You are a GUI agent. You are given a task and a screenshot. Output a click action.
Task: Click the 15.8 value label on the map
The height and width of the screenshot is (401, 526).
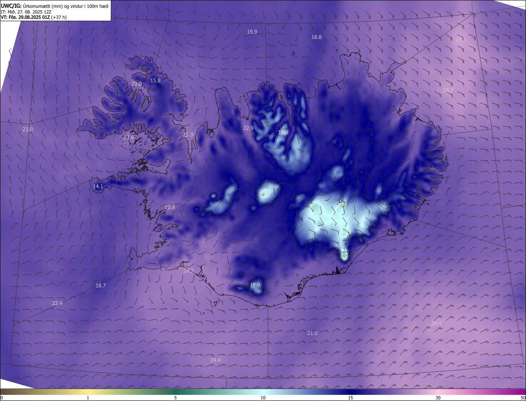(155, 81)
